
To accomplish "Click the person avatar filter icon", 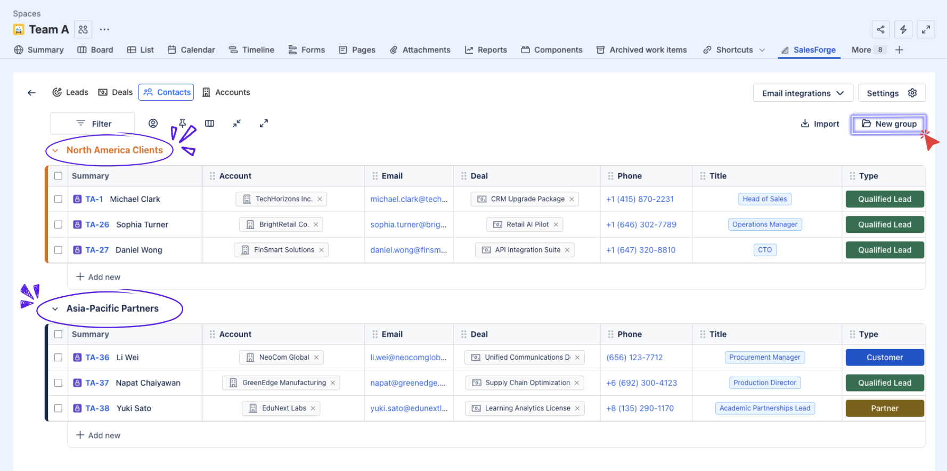I will coord(153,124).
